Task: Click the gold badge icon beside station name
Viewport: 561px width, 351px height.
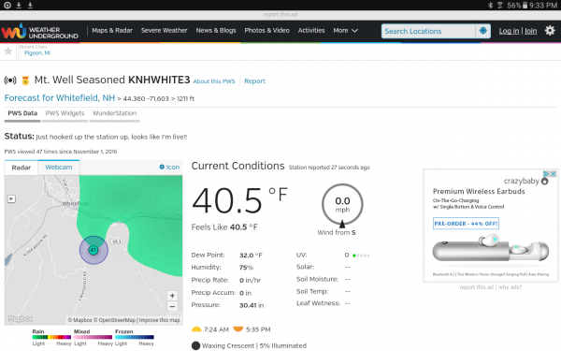Action: coord(25,80)
